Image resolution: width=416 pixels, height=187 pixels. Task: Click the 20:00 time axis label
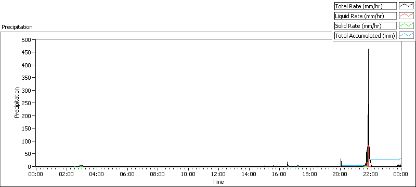pyautogui.click(x=341, y=174)
